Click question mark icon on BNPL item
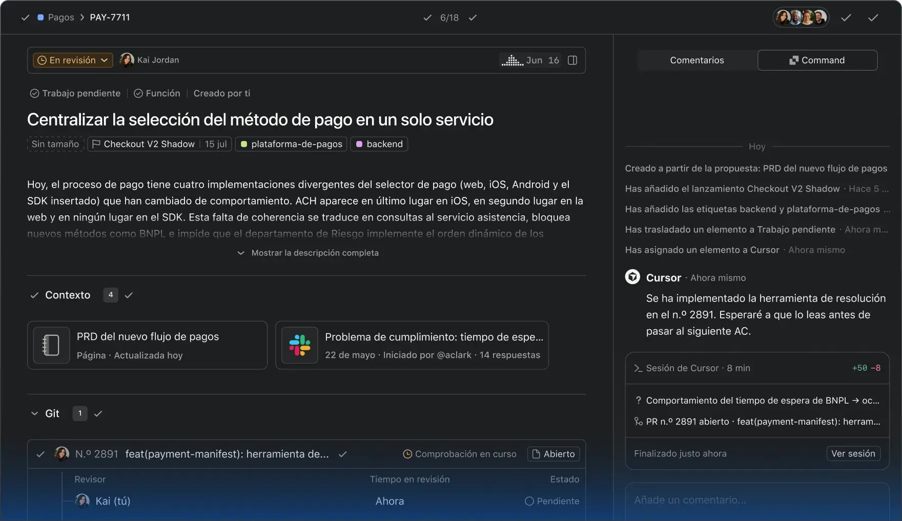Image resolution: width=902 pixels, height=521 pixels. pyautogui.click(x=638, y=400)
